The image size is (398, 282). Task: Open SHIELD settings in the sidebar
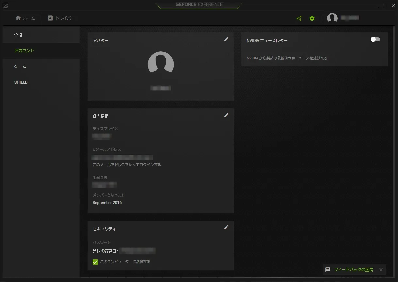[41, 82]
